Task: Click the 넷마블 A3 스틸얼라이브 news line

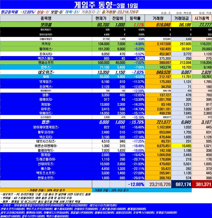Action: tap(36, 198)
